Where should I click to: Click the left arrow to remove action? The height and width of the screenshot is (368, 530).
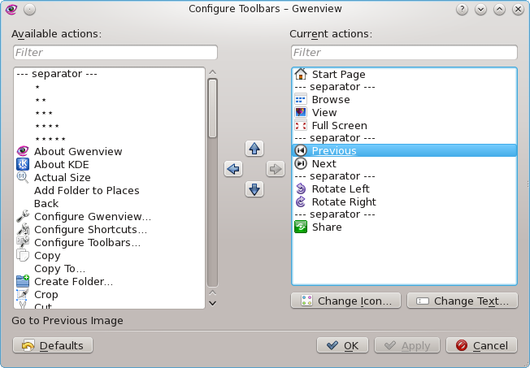click(x=234, y=169)
